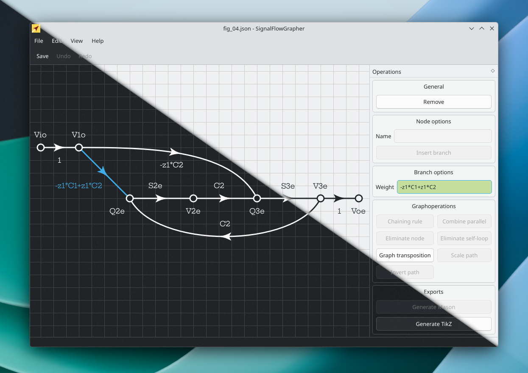Click the -z1*C2 curved branch arrowhead

(x=175, y=151)
